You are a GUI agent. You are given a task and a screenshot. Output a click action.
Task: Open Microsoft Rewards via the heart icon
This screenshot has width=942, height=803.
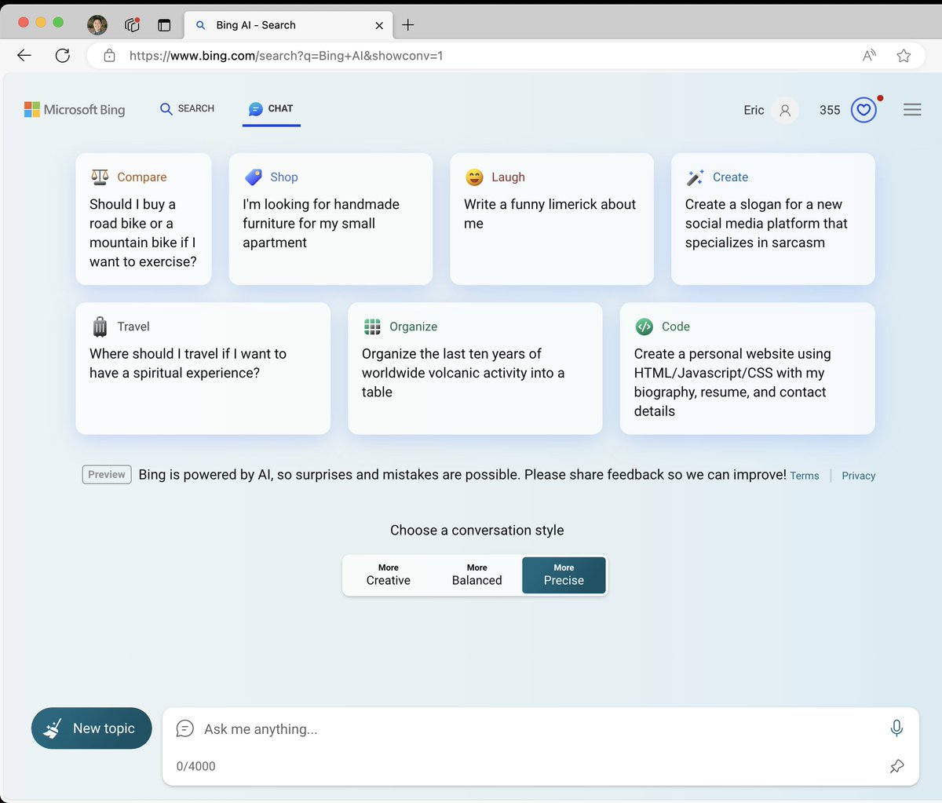click(x=863, y=109)
